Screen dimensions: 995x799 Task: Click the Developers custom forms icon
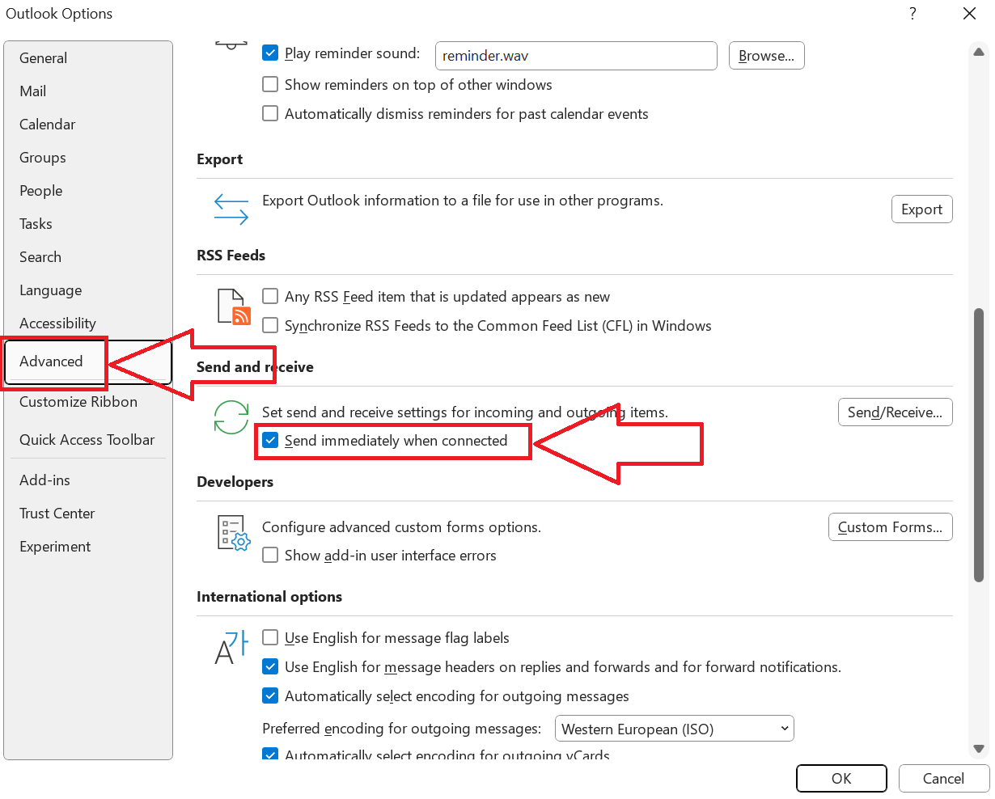point(234,533)
